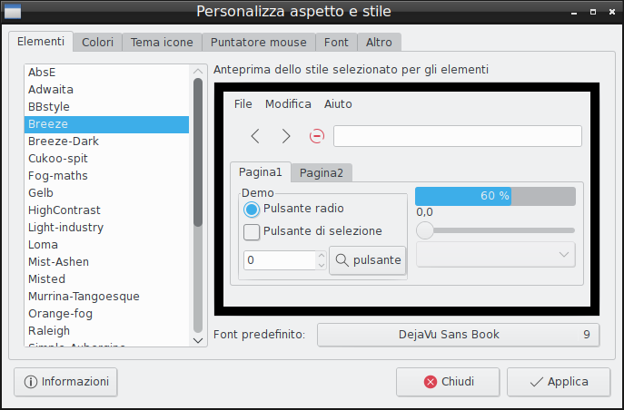
Task: Click the red stop icon in preview
Action: tap(317, 136)
